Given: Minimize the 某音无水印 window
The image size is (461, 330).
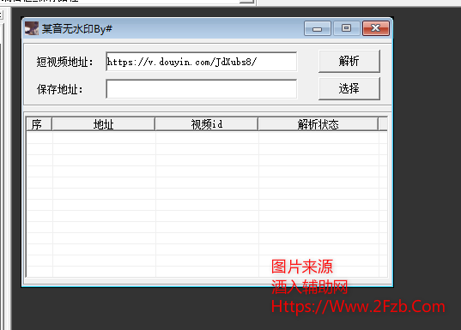Looking at the screenshot, I should click(x=318, y=28).
